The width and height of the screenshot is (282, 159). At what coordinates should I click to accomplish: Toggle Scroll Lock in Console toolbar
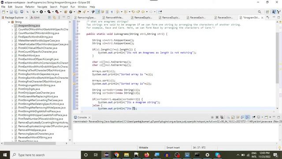coord(233,117)
